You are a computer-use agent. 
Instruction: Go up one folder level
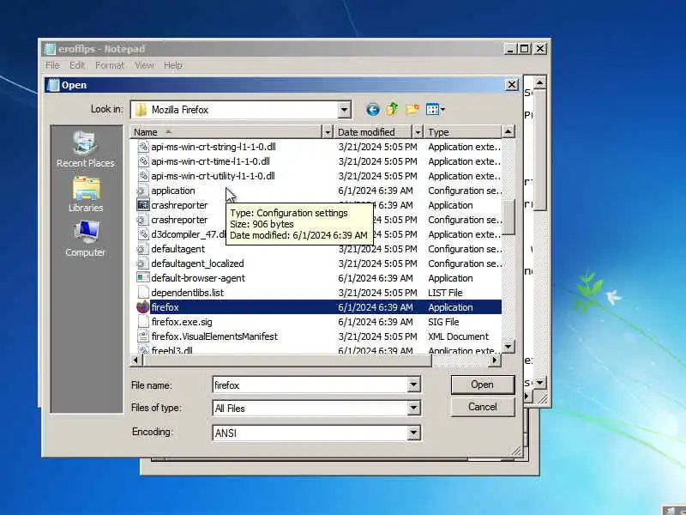(392, 109)
